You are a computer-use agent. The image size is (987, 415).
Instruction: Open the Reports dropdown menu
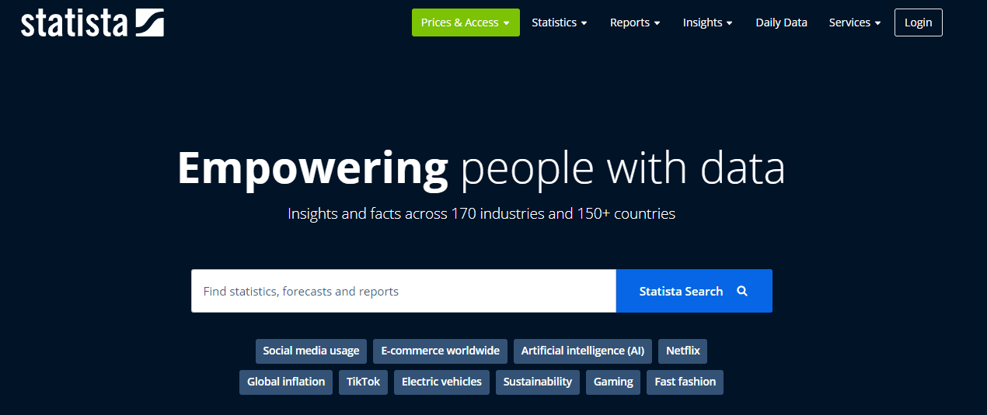coord(635,22)
